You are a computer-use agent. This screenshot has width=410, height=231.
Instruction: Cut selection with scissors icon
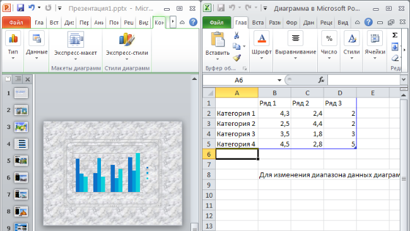(x=237, y=35)
